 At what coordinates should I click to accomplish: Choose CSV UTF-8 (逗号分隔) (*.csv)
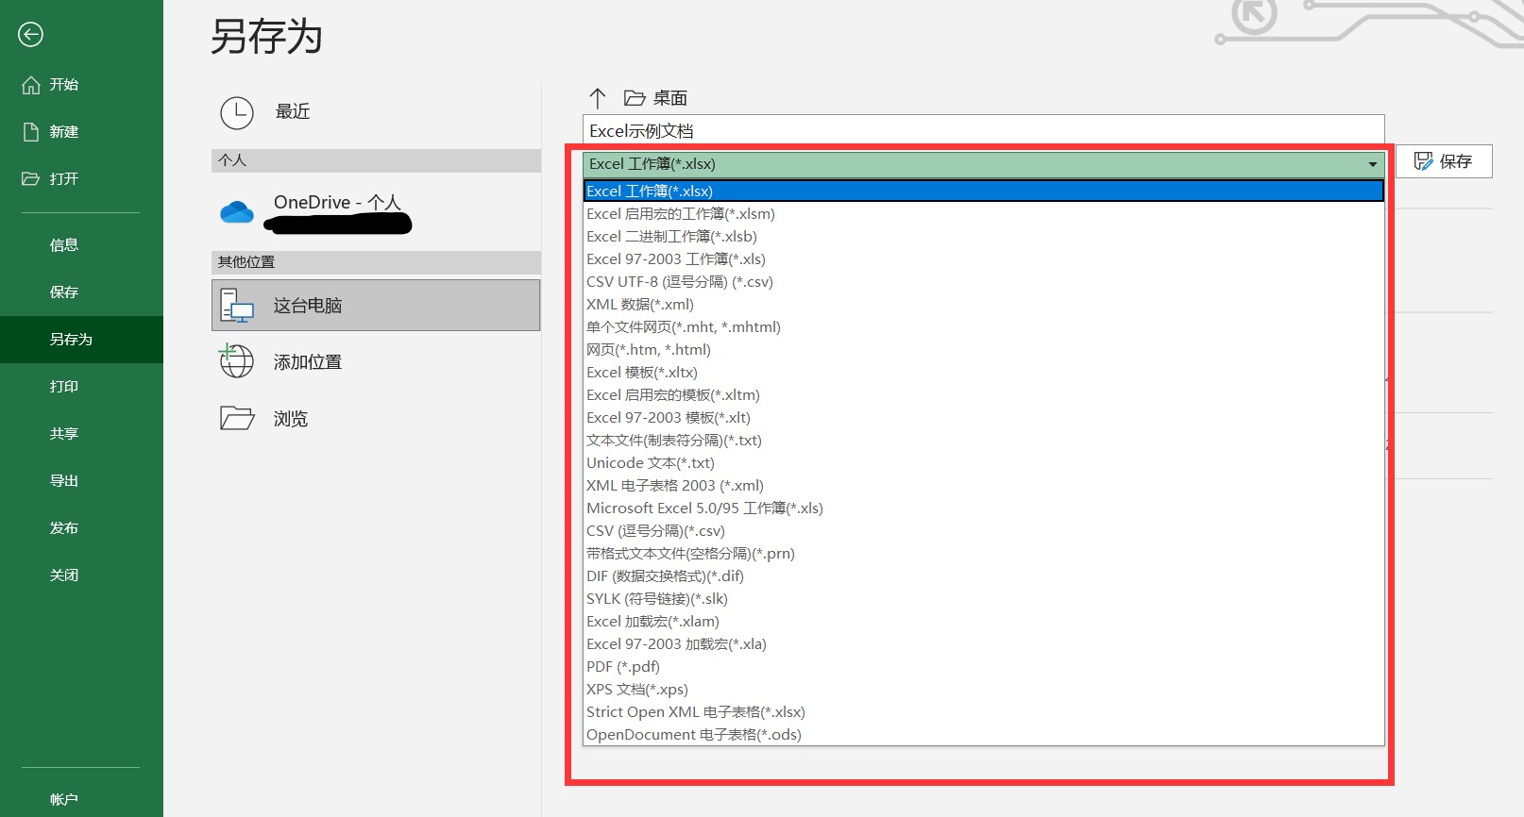983,282
